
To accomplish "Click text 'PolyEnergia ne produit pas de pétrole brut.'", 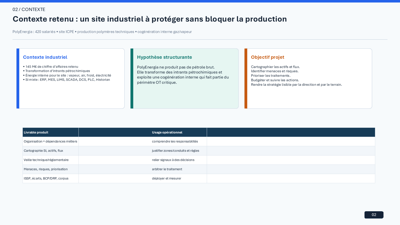I will point(176,67).
